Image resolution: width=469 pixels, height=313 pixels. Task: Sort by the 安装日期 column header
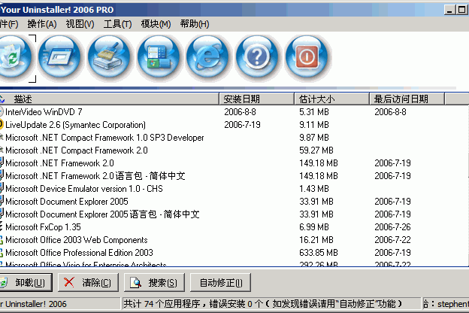point(256,99)
